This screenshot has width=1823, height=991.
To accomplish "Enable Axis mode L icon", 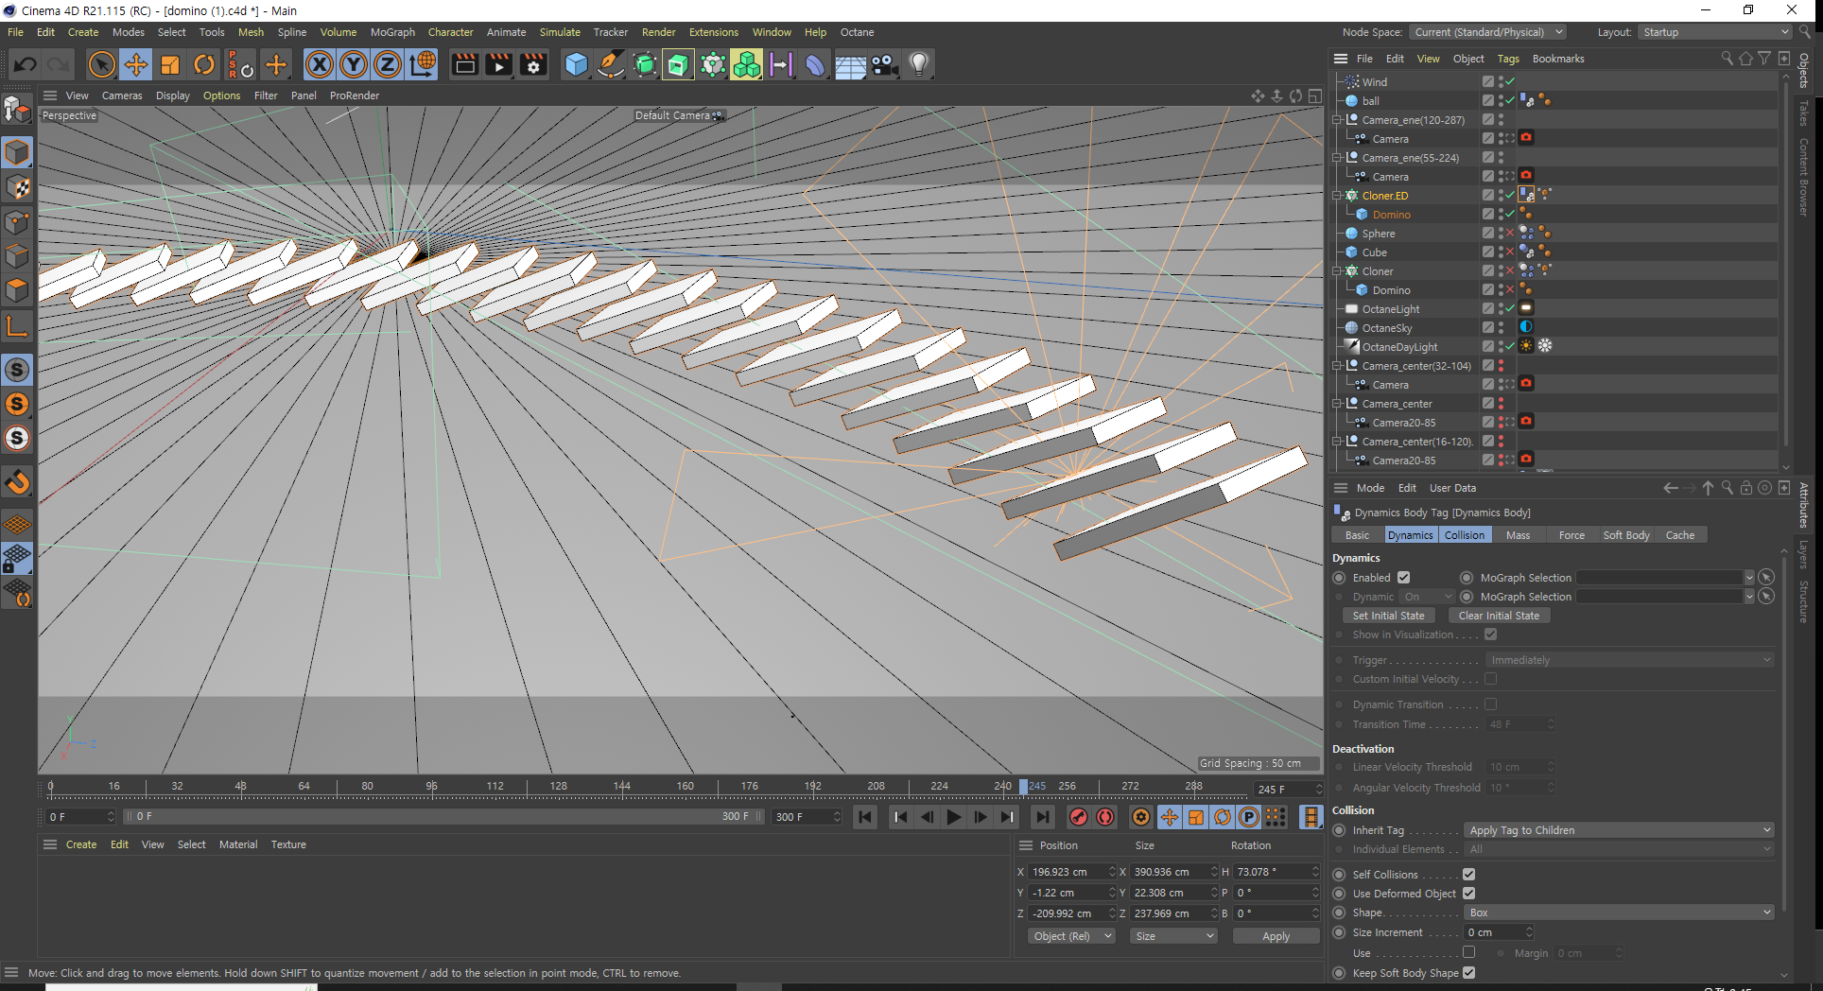I will tap(17, 327).
